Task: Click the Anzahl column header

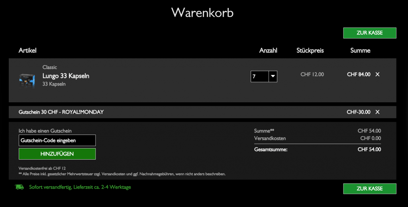Action: tap(268, 51)
